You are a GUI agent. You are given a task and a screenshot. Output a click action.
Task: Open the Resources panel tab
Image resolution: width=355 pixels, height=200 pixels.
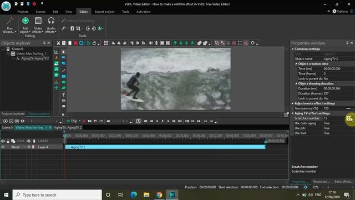(321, 182)
